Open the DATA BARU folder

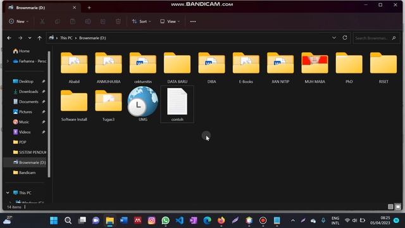[x=177, y=68]
